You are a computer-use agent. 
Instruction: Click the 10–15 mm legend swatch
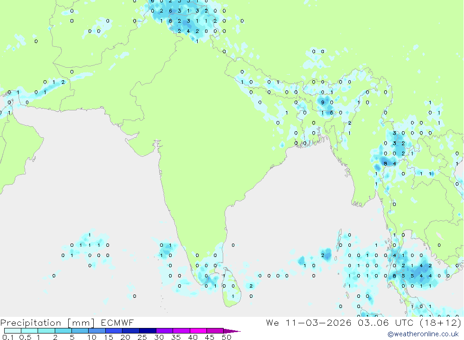pyautogui.click(x=97, y=331)
